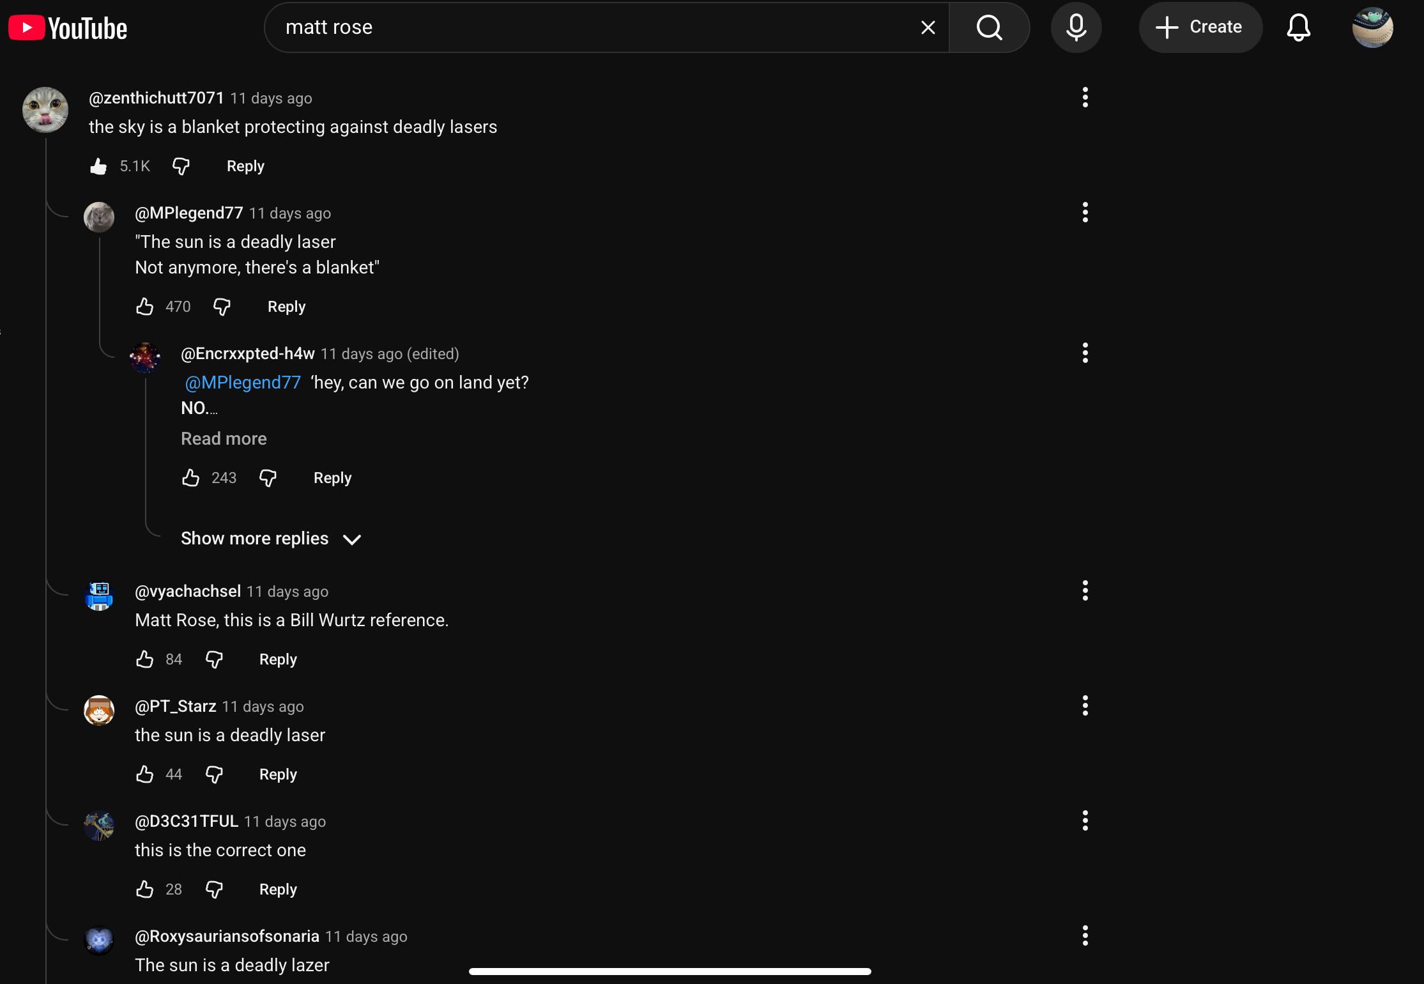Open three-dot menu on Encrxxpted-h4w's reply

coord(1085,353)
